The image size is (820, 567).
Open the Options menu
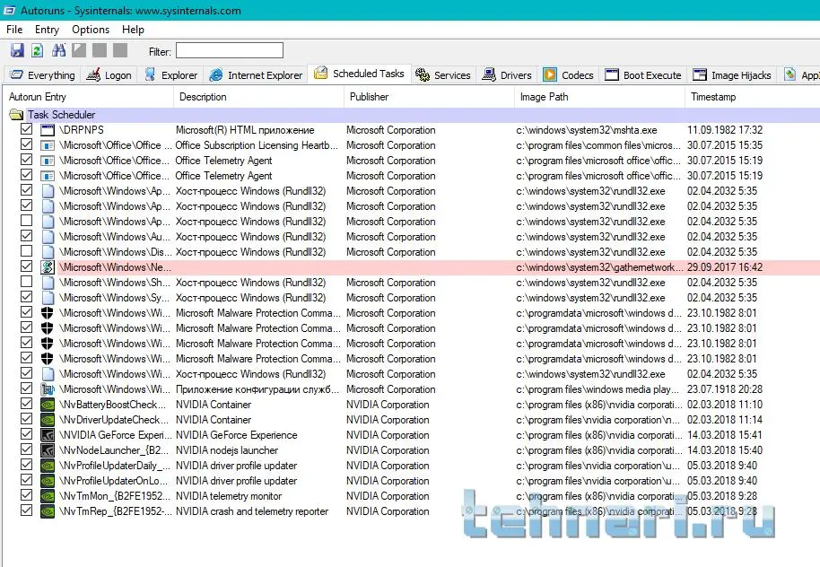click(x=91, y=30)
